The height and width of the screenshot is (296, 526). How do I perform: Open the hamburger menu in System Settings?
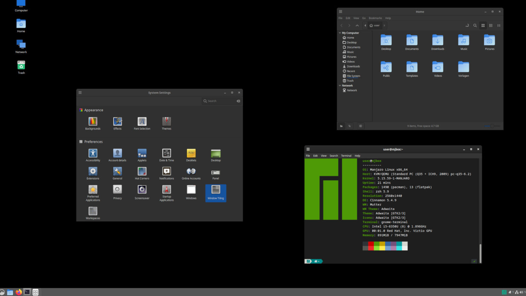tap(80, 92)
